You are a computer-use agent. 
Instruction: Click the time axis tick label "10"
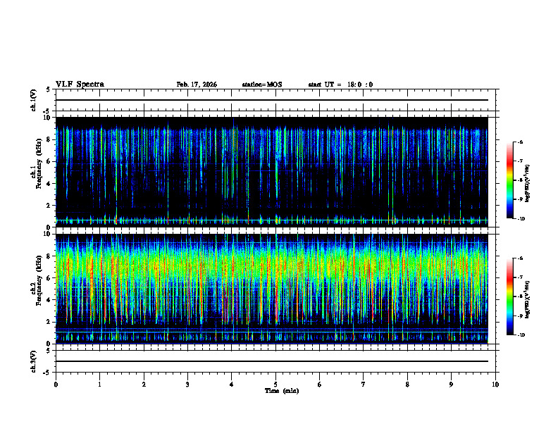495,385
